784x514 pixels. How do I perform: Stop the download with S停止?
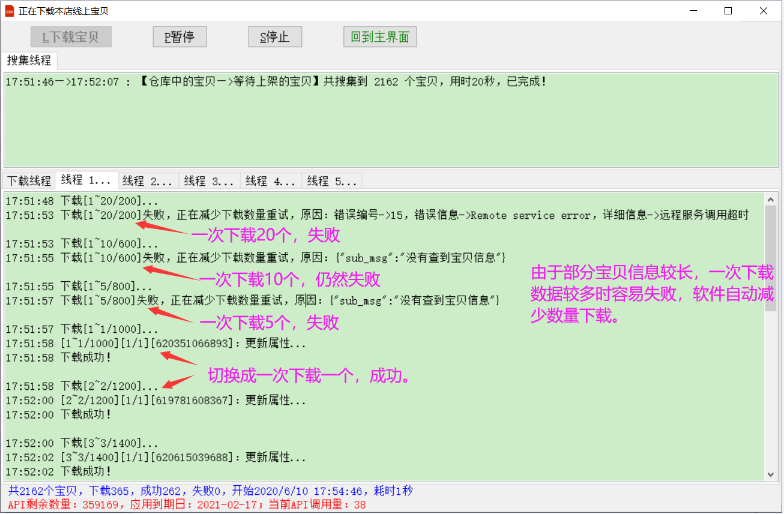(275, 37)
